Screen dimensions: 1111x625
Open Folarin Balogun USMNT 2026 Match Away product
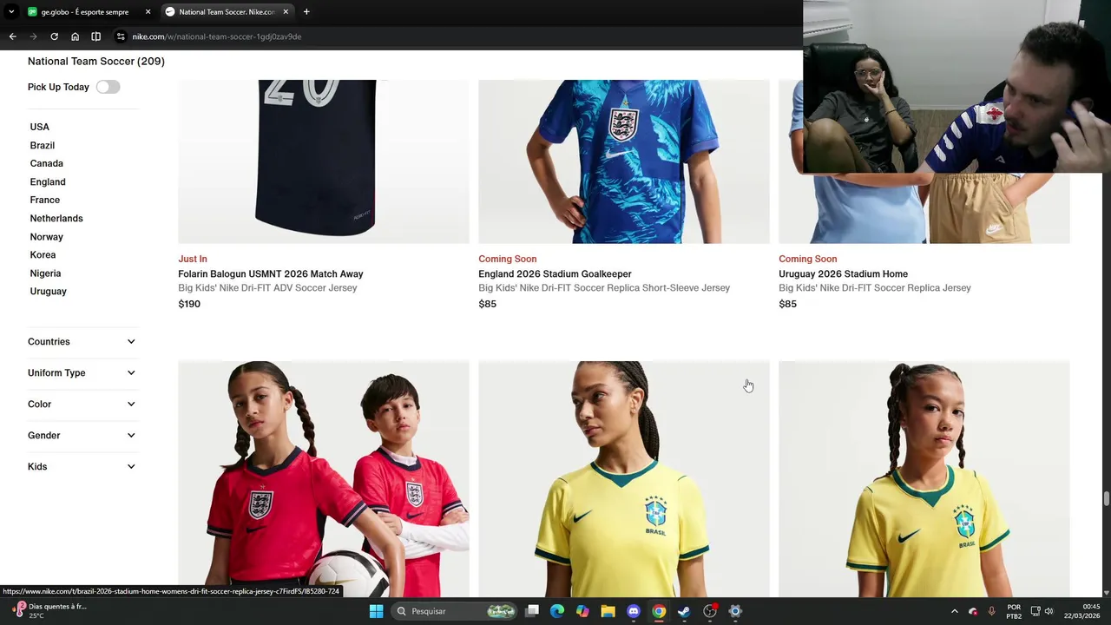(x=271, y=273)
